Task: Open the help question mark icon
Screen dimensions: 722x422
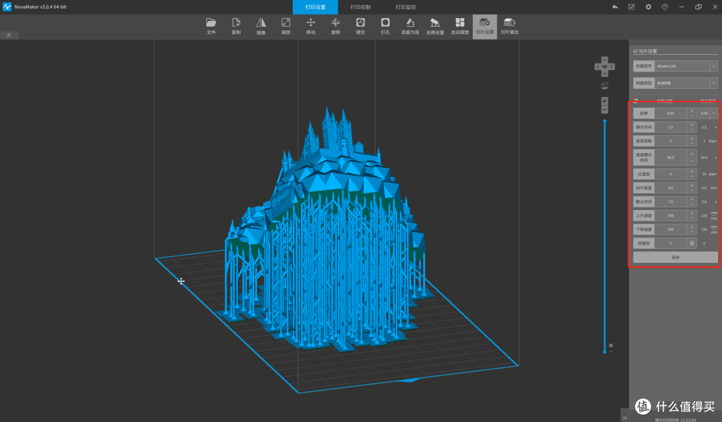Action: [665, 7]
